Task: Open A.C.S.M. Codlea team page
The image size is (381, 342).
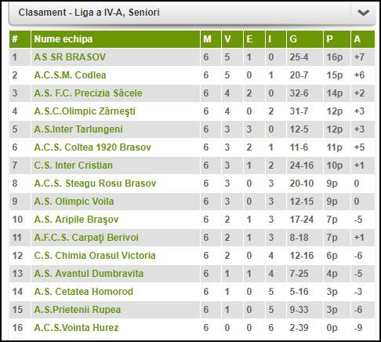Action: coord(70,75)
